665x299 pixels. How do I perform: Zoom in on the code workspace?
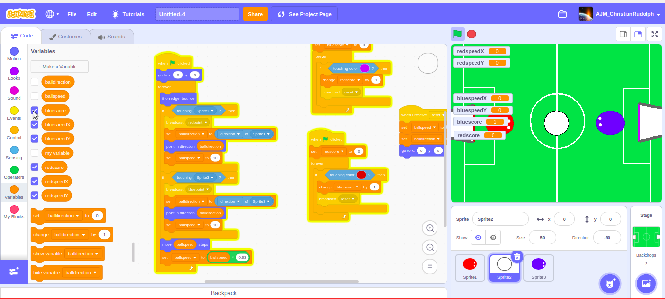(x=429, y=228)
